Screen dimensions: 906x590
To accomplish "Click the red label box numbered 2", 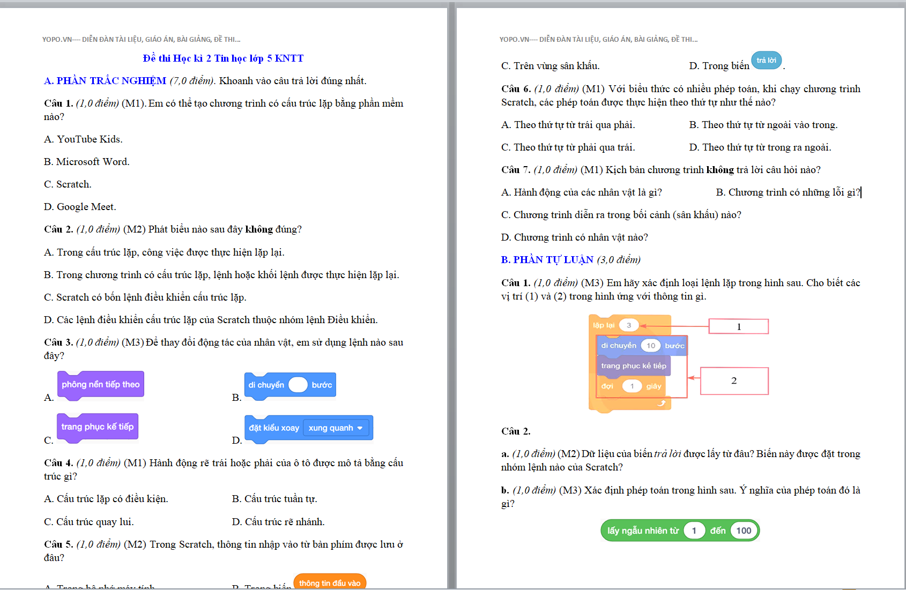I will tap(733, 381).
